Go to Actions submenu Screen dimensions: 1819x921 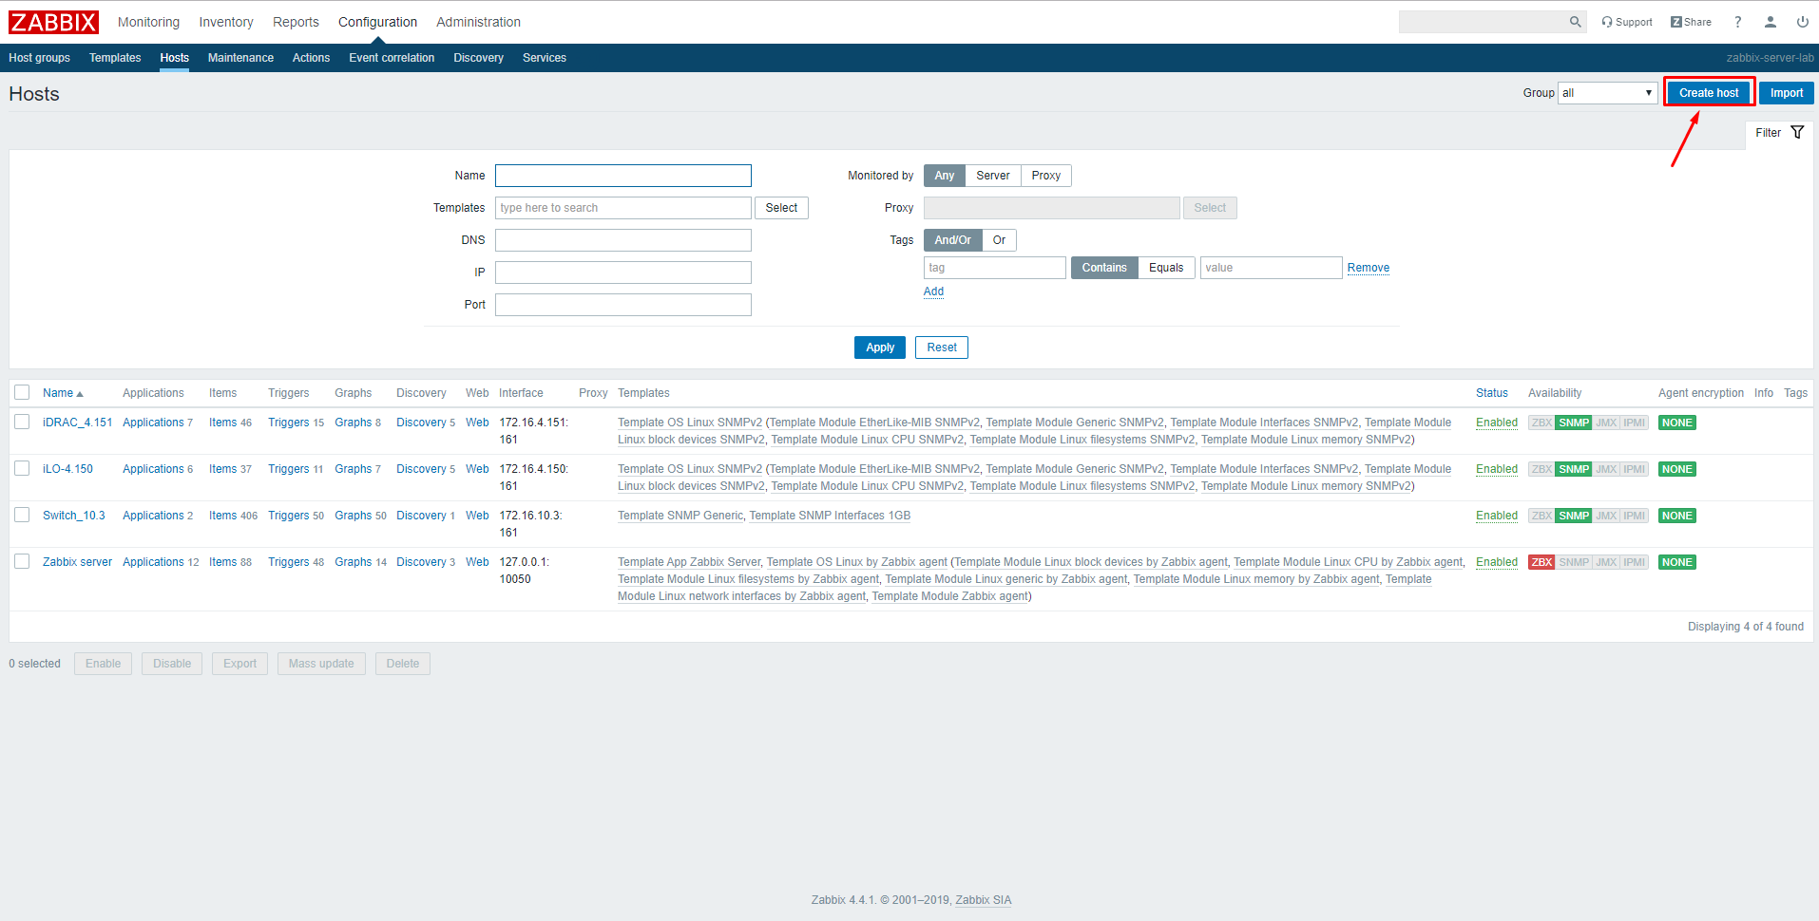(x=311, y=58)
